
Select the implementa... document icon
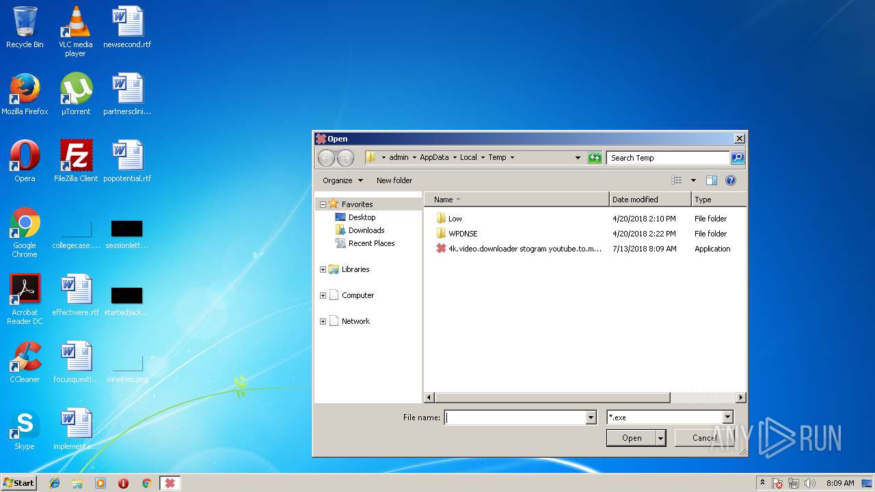pyautogui.click(x=75, y=429)
